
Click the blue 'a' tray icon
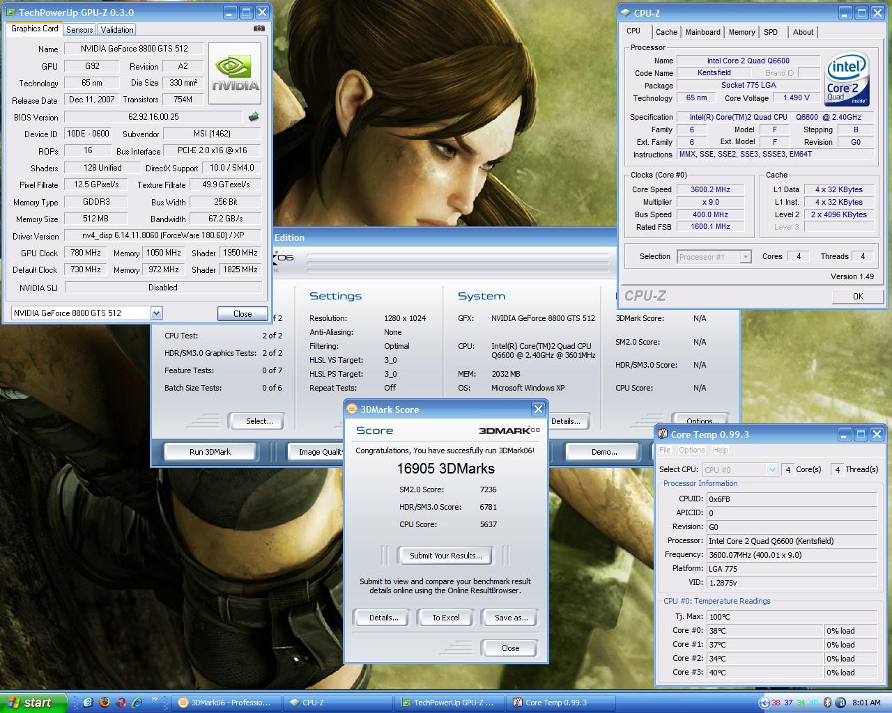841,703
